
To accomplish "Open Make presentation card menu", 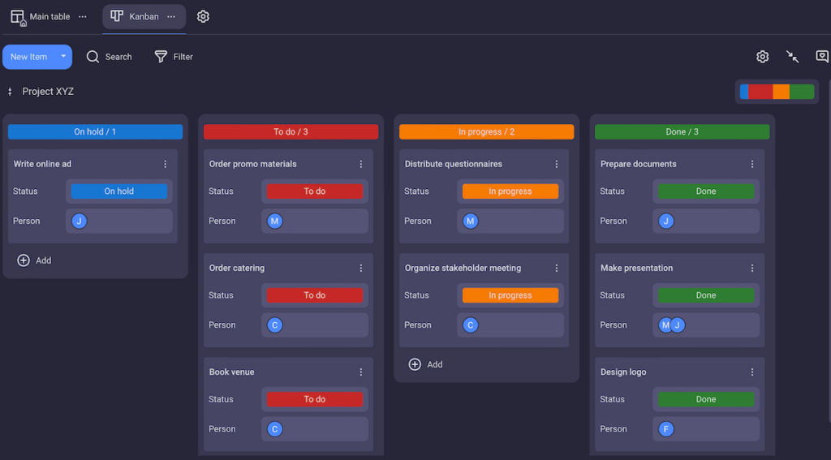I will click(x=752, y=269).
